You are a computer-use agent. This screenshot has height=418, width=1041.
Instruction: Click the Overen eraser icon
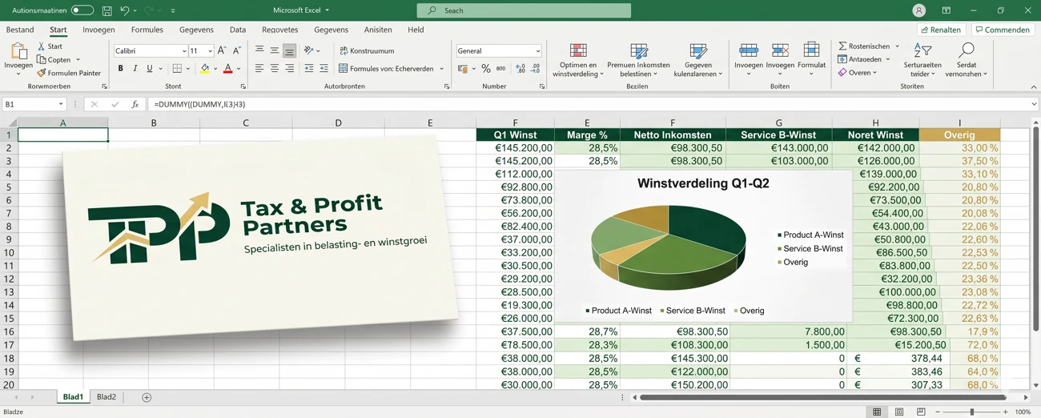coord(842,72)
